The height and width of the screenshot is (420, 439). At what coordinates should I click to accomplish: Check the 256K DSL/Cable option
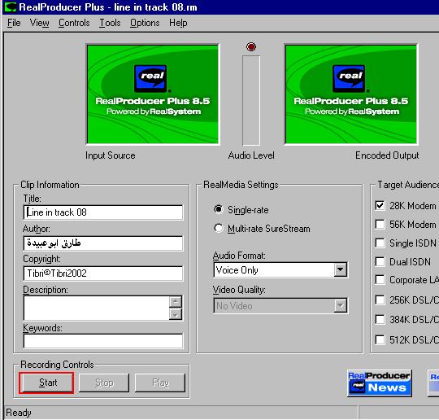click(380, 300)
